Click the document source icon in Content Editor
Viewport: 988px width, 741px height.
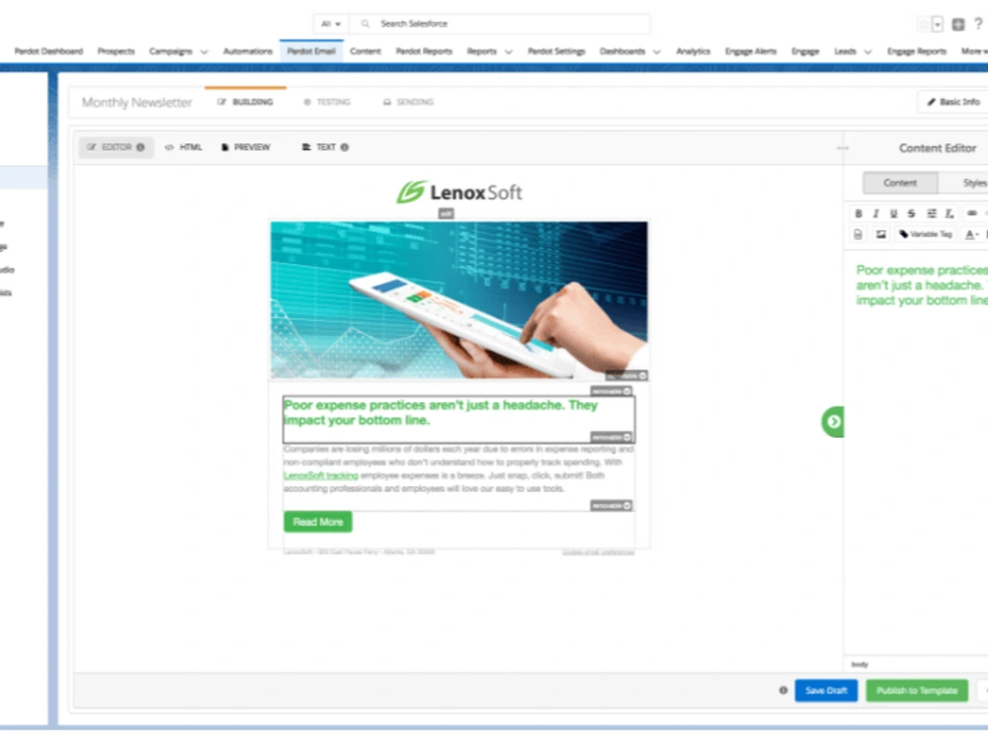[858, 234]
